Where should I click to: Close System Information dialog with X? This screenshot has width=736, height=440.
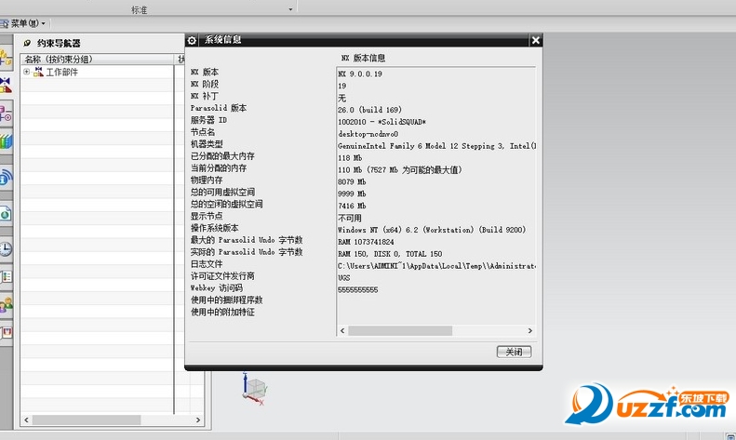coord(536,40)
